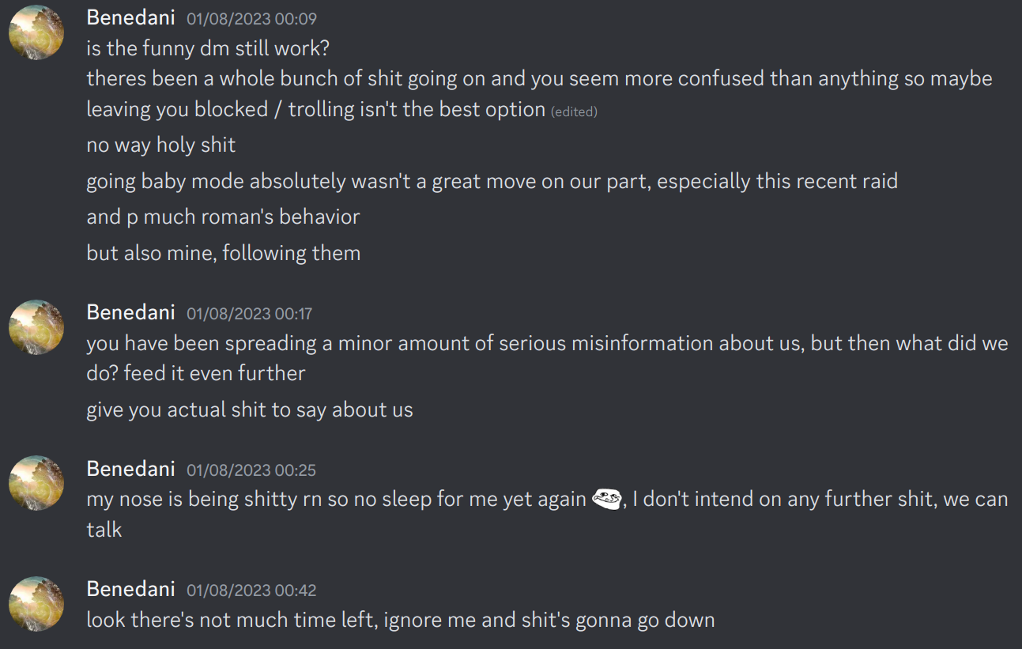This screenshot has height=649, width=1022.
Task: Click the 01/08/2023 00:09 timestamp
Action: pyautogui.click(x=251, y=19)
